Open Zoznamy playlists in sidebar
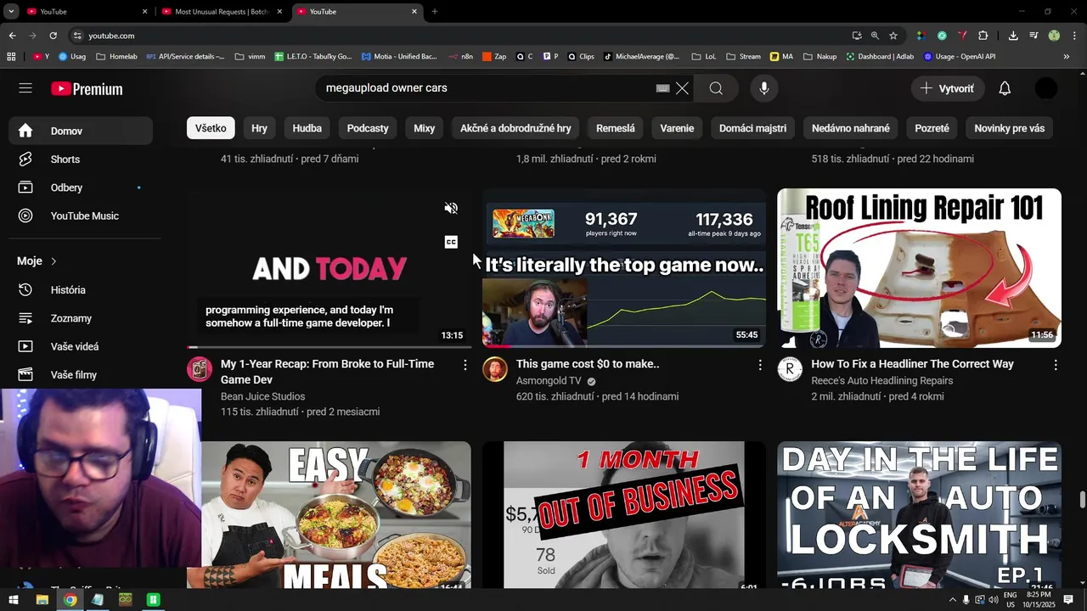Viewport: 1087px width, 611px height. (81, 318)
